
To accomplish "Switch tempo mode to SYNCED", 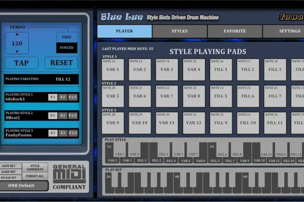I will pyautogui.click(x=67, y=48).
